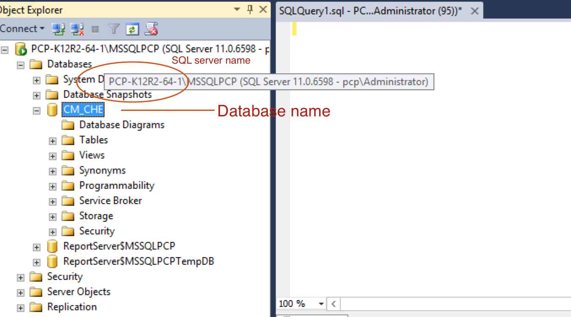571x317 pixels.
Task: Click the Disconnect server icon
Action: click(x=76, y=29)
